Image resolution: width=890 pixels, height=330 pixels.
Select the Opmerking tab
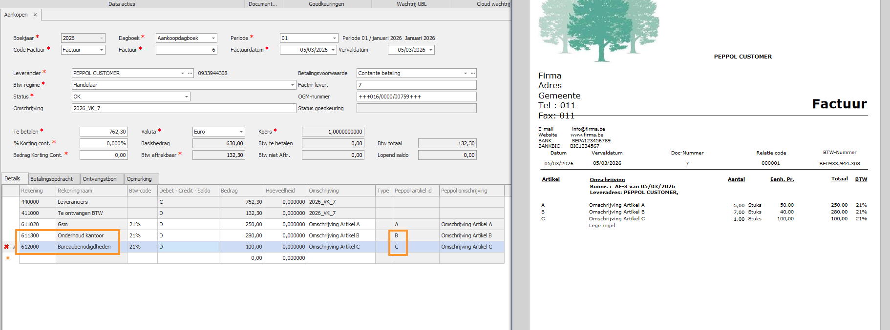click(139, 179)
